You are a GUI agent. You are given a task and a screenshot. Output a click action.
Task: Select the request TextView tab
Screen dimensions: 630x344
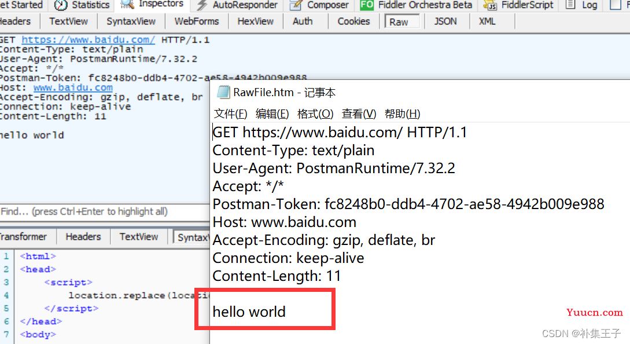[68, 21]
